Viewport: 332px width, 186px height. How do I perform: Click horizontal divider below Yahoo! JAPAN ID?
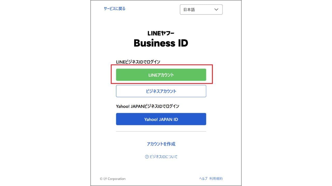[x=161, y=131]
